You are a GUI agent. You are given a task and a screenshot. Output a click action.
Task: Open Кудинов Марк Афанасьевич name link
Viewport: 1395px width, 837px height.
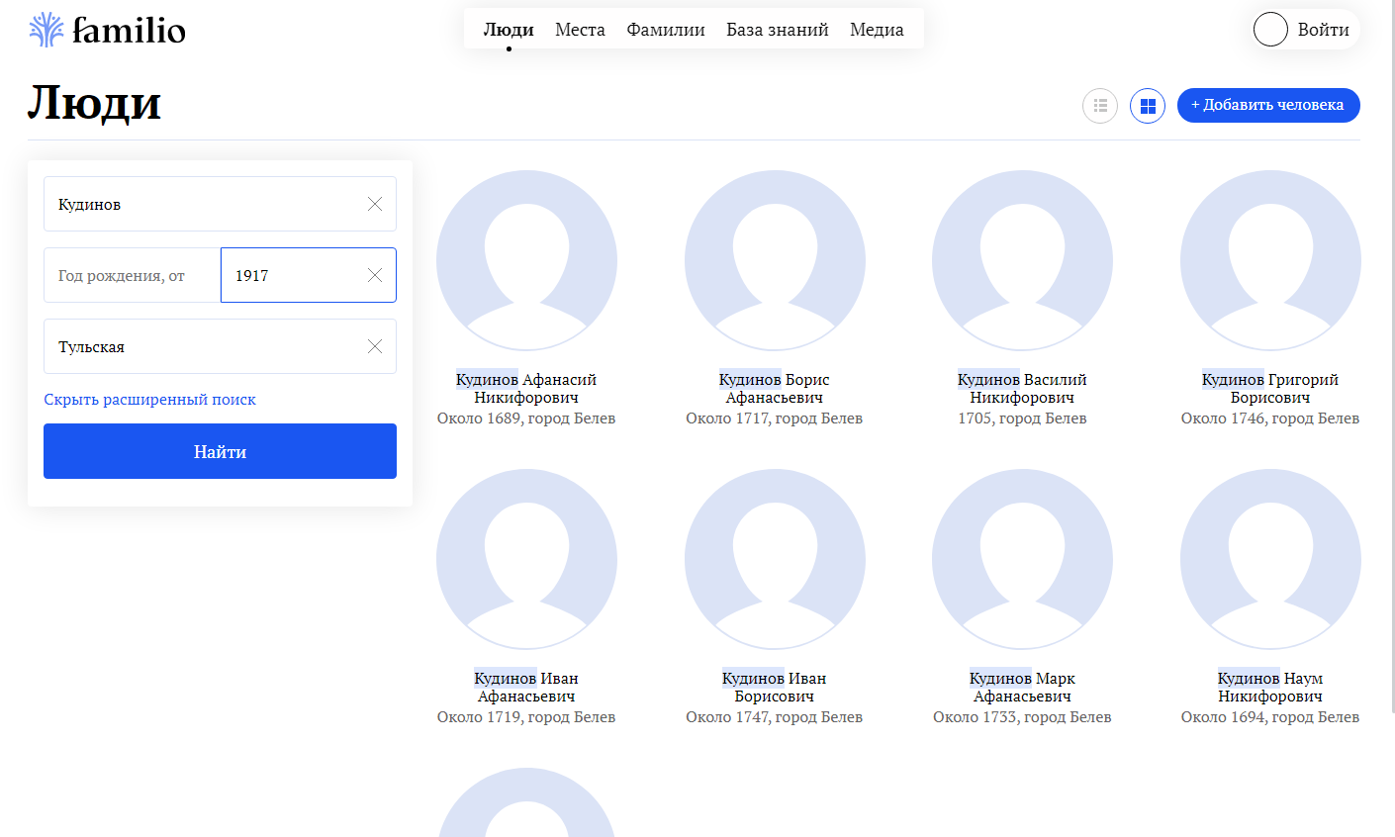[x=1022, y=688]
